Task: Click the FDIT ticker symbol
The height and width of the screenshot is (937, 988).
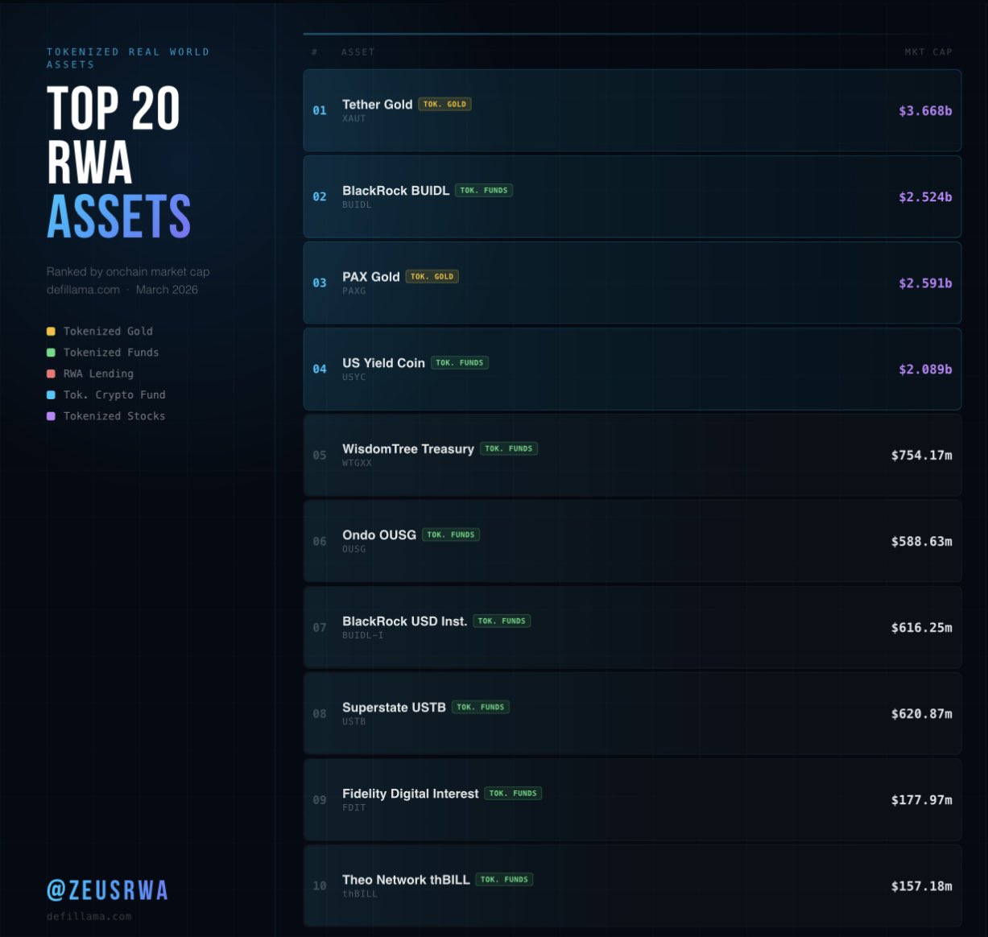Action: pyautogui.click(x=354, y=807)
